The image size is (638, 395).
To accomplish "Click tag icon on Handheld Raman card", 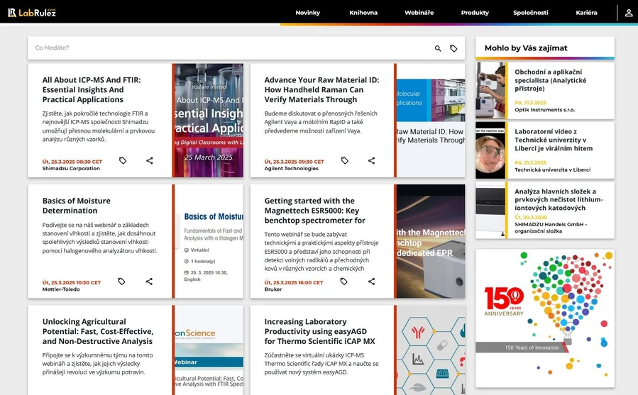I will 345,161.
